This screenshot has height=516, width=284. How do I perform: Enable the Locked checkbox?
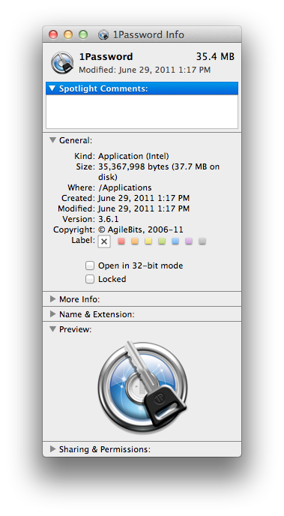90,279
